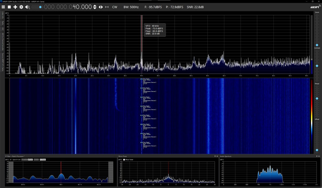Open the AM Co-Channel Canceller side tab
The width and height of the screenshot is (322, 188).
pos(2,42)
